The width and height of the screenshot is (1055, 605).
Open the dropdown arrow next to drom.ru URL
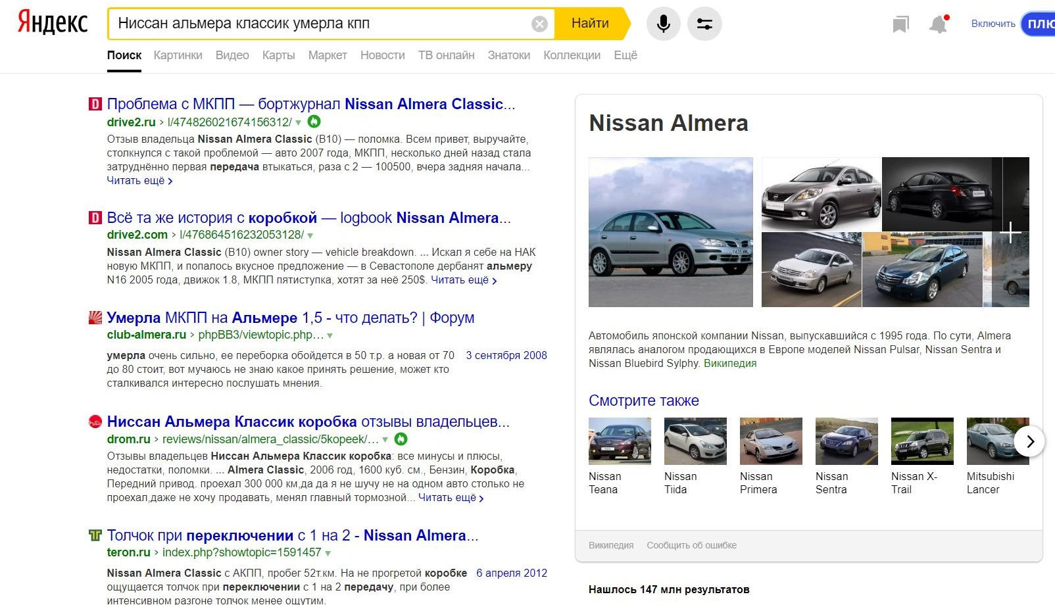tap(385, 439)
